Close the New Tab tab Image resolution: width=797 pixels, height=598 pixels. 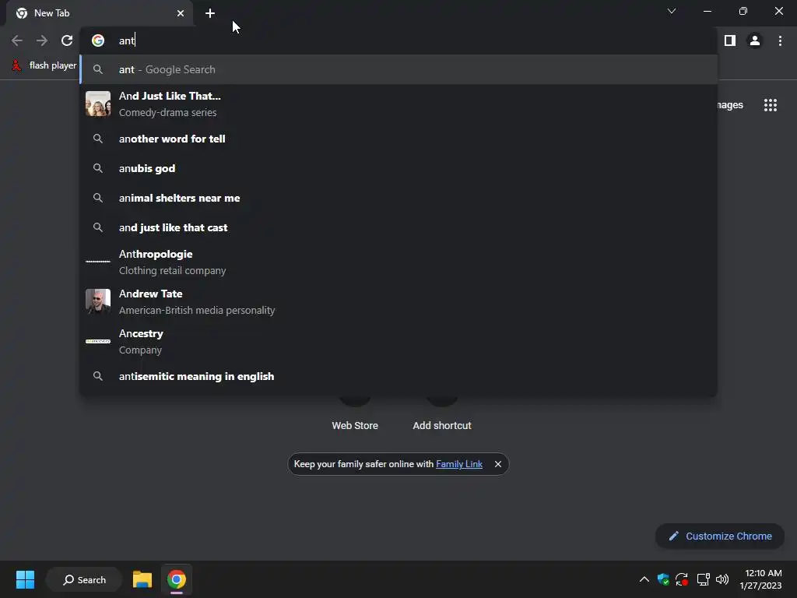point(181,13)
